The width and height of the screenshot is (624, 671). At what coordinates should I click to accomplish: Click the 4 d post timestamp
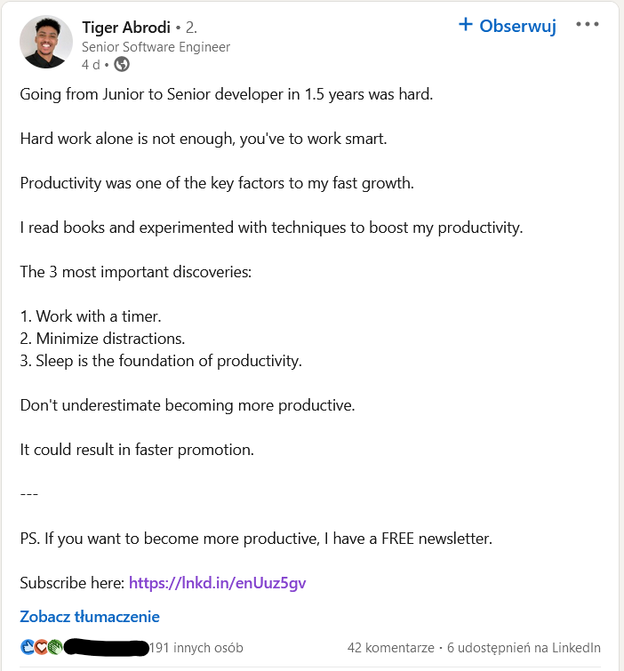(91, 64)
